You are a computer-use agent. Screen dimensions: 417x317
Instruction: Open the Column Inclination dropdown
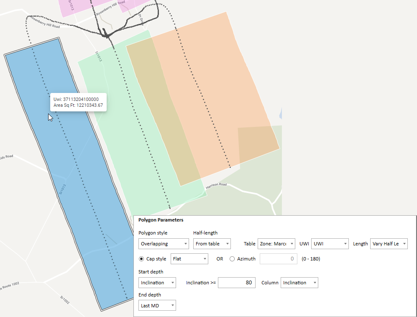tap(299, 283)
